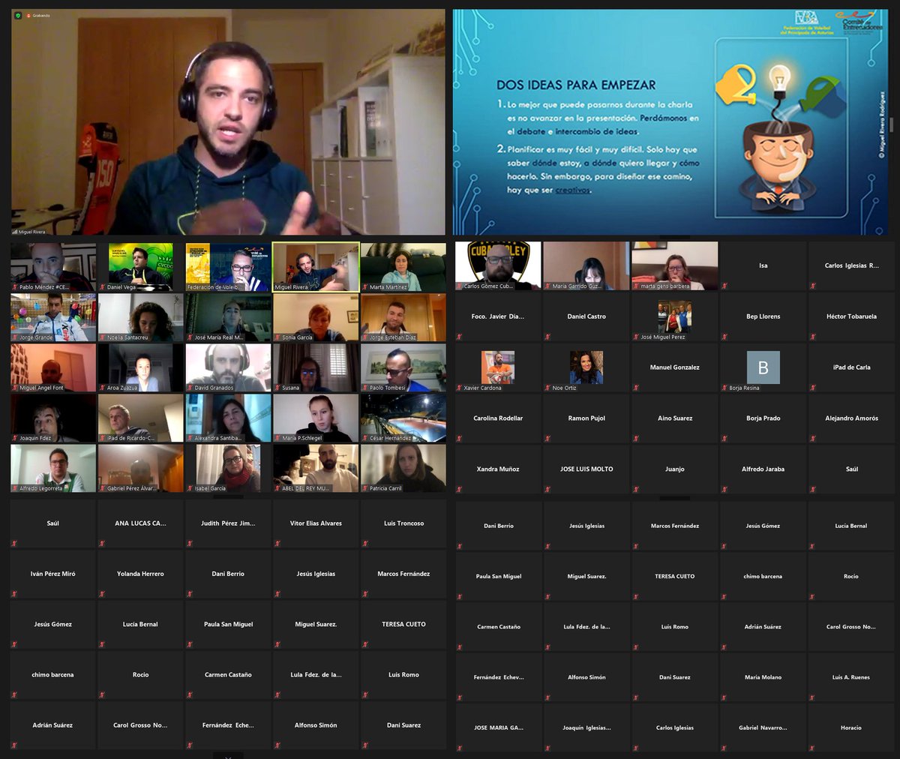Image resolution: width=900 pixels, height=759 pixels.
Task: Select Patricia Carril video tile
Action: (x=403, y=469)
